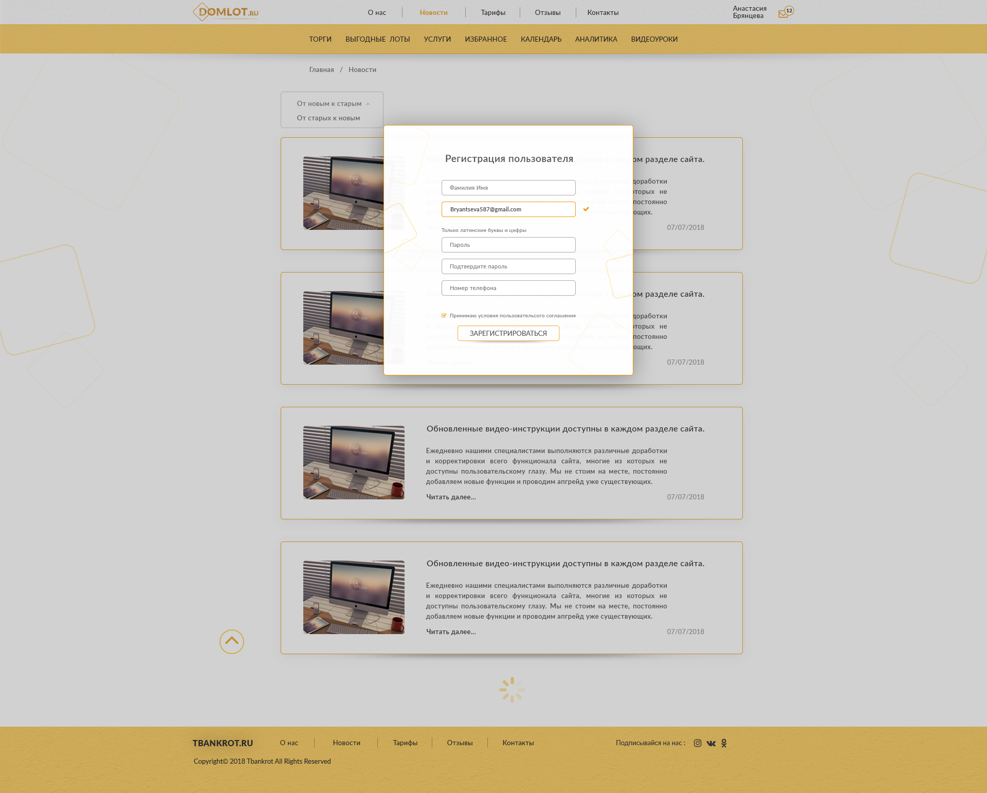Open the 'Анастасия Брянцева' user profile name
The height and width of the screenshot is (793, 987).
pos(750,12)
